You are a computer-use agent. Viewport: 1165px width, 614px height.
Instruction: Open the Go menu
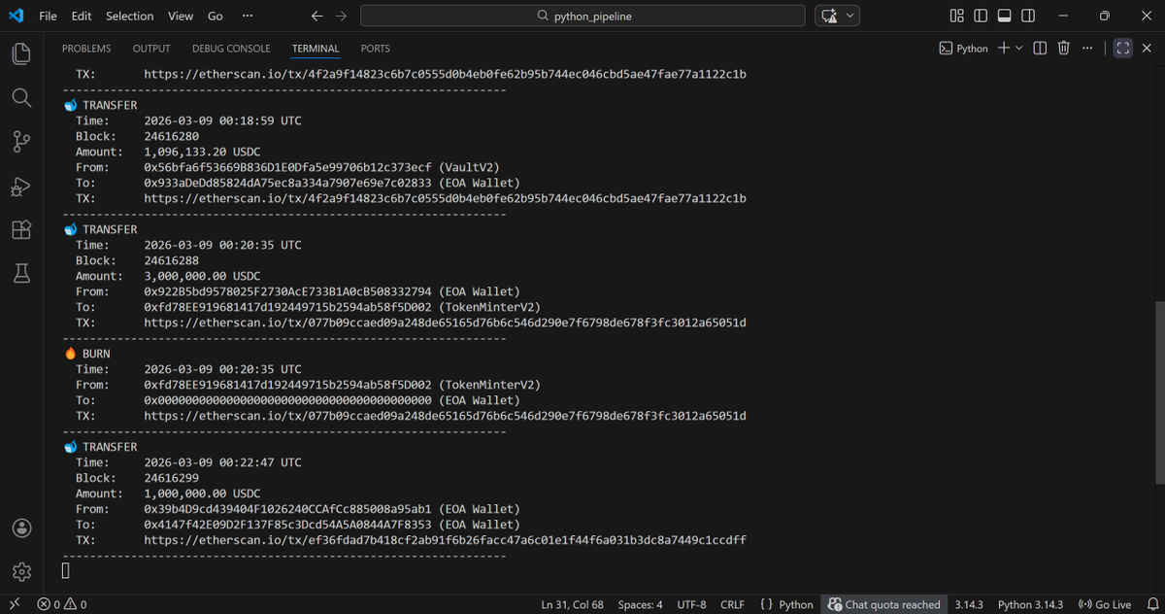click(x=216, y=16)
